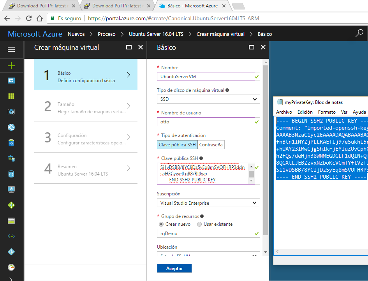Open step 1 Básico
368x281 pixels.
click(x=86, y=75)
